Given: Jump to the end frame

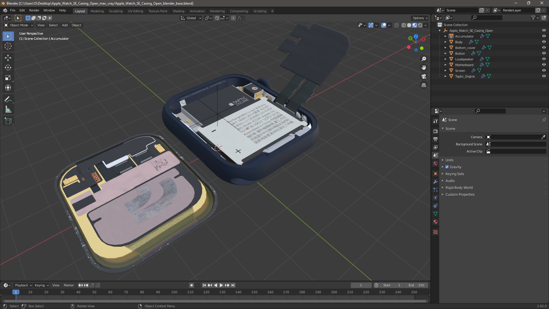Looking at the screenshot, I should 233,285.
